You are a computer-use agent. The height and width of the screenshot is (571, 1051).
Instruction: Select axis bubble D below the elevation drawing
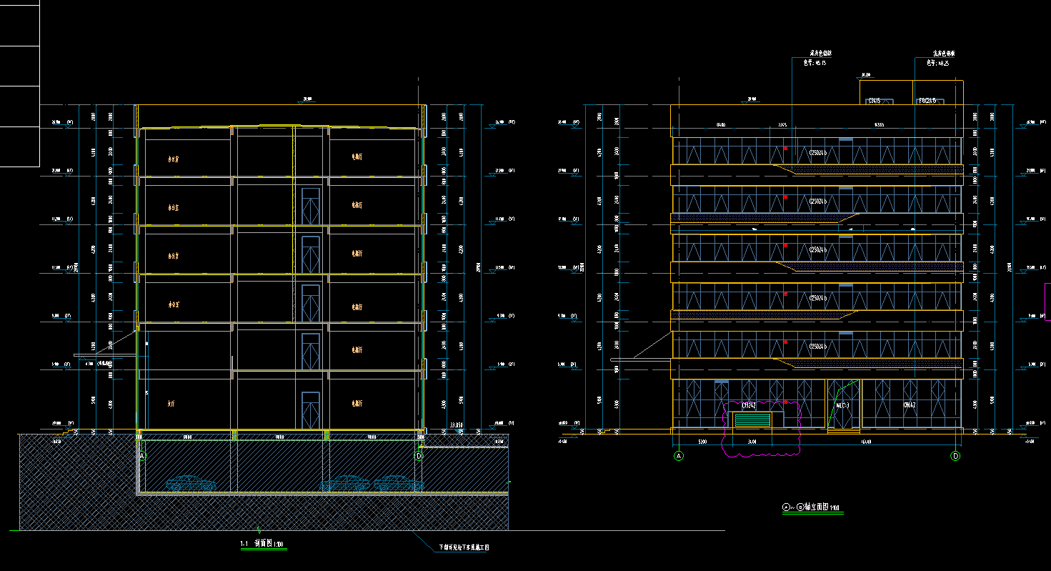tap(955, 456)
